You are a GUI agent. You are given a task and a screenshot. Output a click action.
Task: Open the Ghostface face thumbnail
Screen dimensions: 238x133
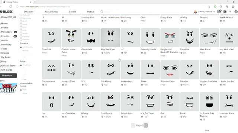[x=91, y=38]
